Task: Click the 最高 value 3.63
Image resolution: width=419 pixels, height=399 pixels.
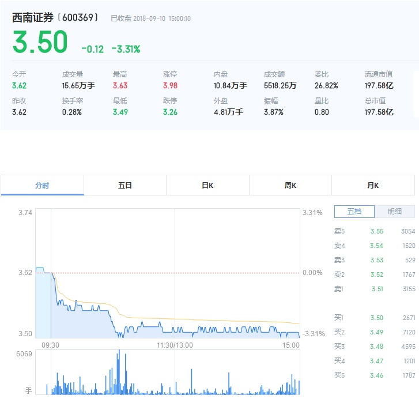Action: (x=120, y=85)
